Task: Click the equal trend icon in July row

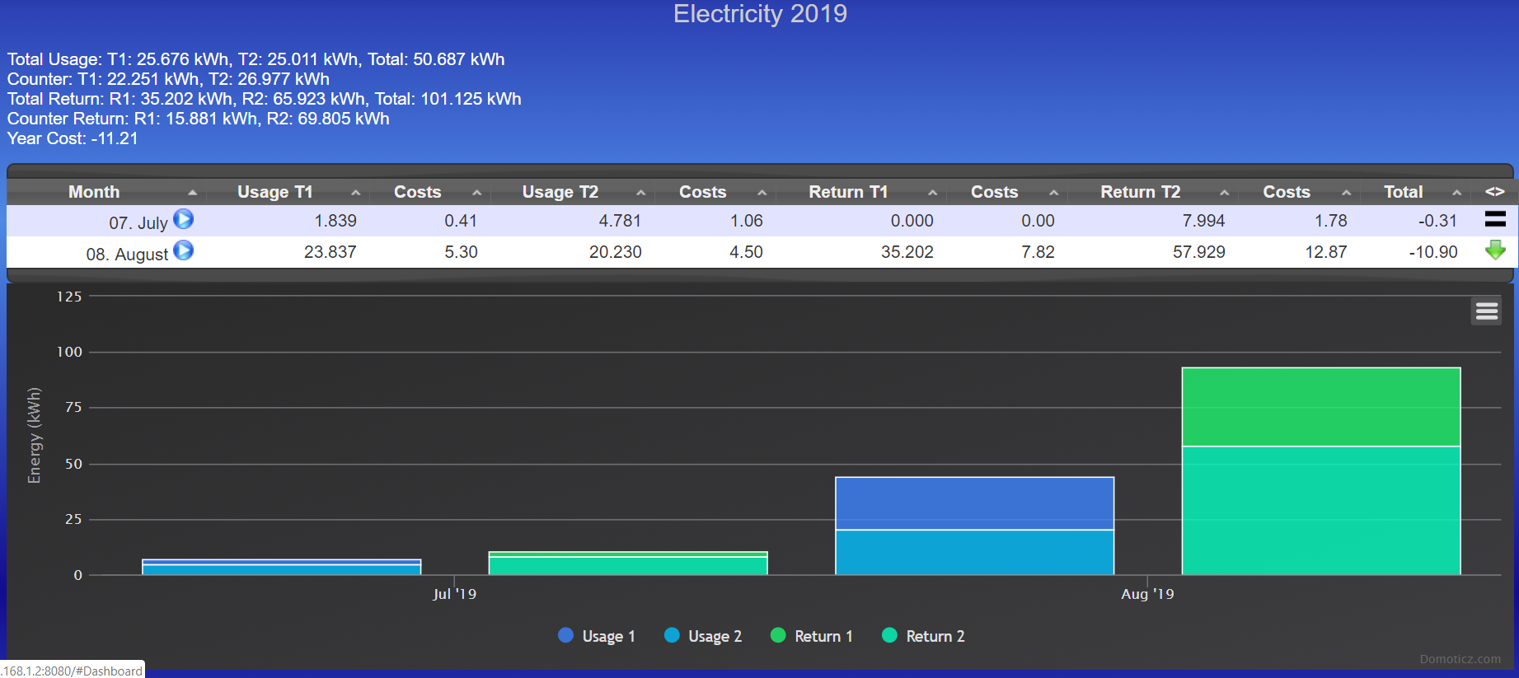Action: click(1495, 219)
